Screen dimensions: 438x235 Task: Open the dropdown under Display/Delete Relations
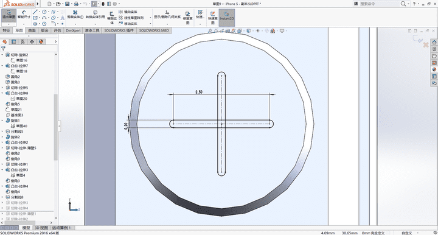click(x=167, y=24)
